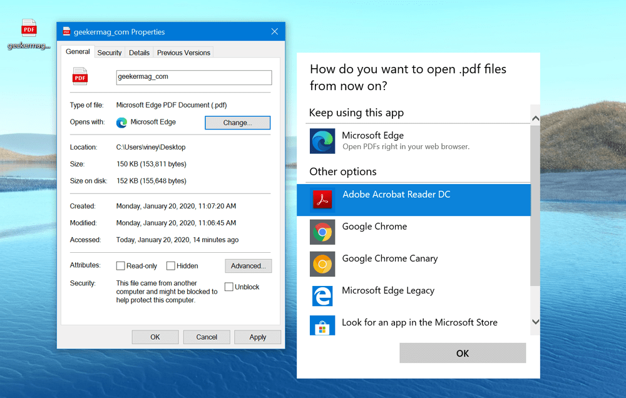Viewport: 626px width, 398px height.
Task: Open the Security tab
Action: coord(110,53)
